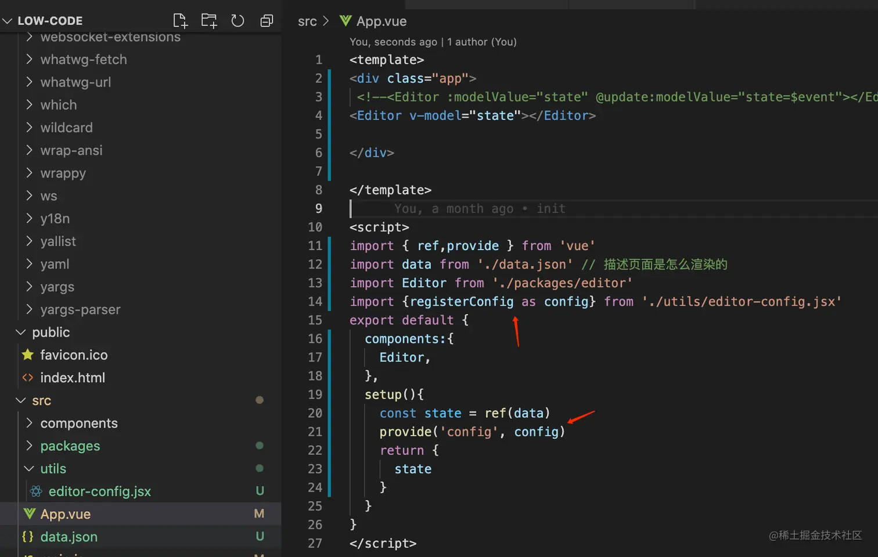Click line number 20 in the gutter
Viewport: 878px width, 557px height.
[x=315, y=413]
